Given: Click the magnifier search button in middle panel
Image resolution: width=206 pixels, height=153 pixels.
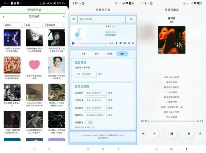Looking at the screenshot, I should pos(131,19).
